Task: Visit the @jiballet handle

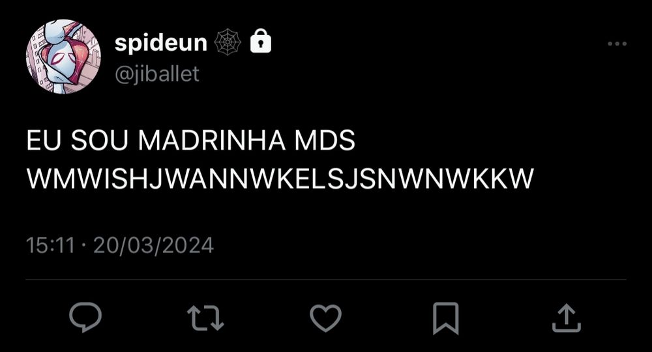Action: click(x=156, y=74)
